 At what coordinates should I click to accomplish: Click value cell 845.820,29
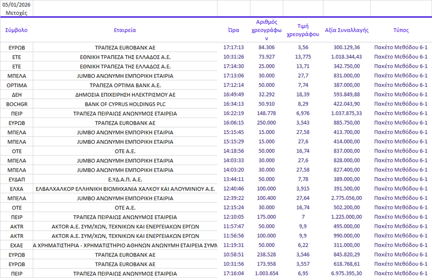tap(347, 255)
